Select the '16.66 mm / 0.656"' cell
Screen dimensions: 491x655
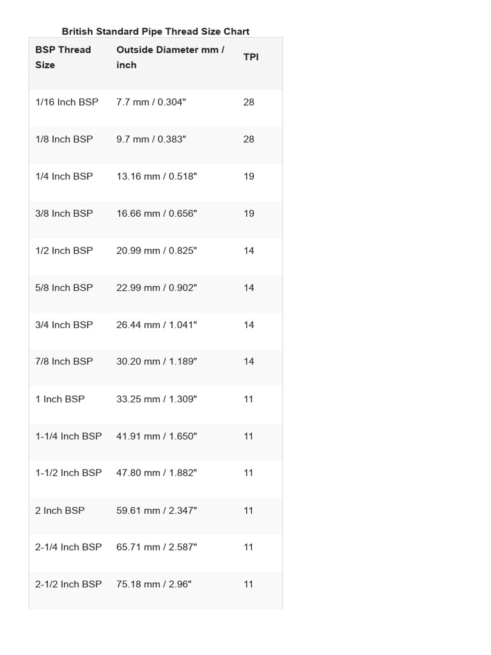pyautogui.click(x=157, y=213)
